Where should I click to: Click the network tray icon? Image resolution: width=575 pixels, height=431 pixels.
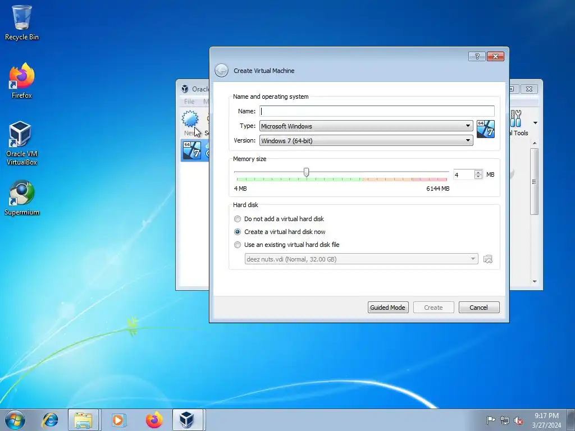(x=505, y=420)
